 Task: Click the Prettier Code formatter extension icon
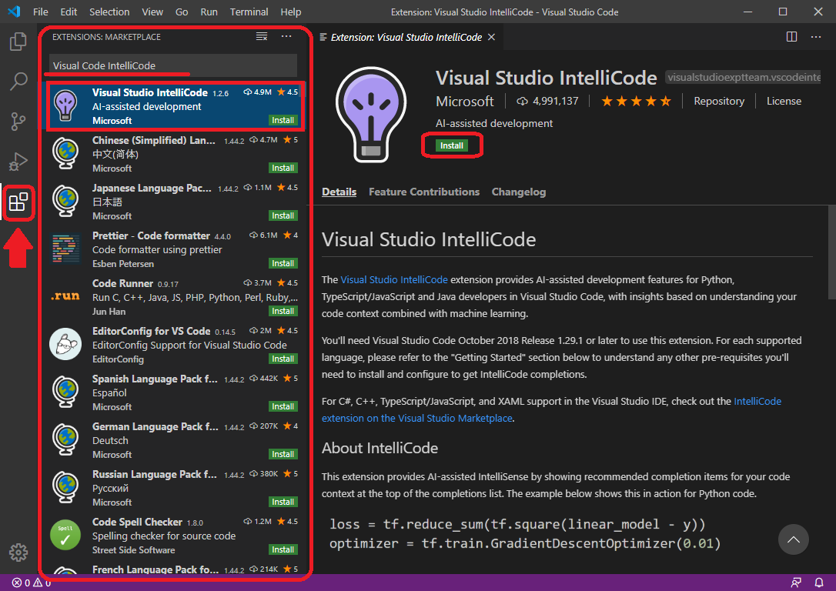(x=65, y=249)
